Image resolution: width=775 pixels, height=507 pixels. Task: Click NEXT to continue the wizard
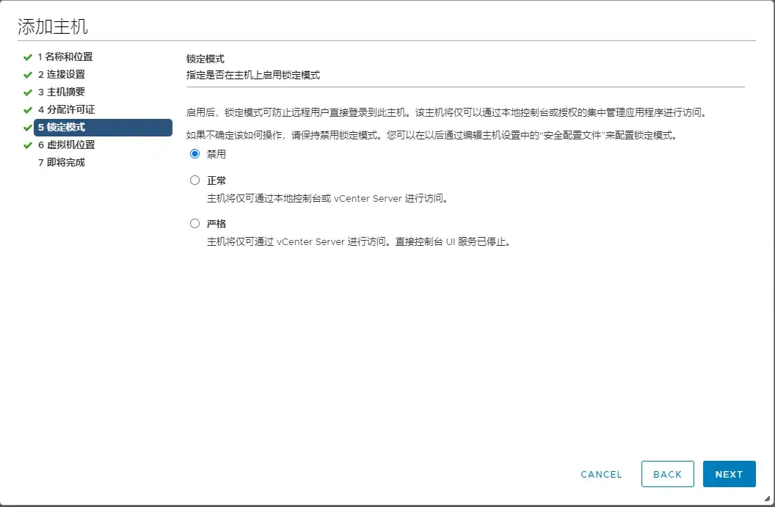pos(729,474)
